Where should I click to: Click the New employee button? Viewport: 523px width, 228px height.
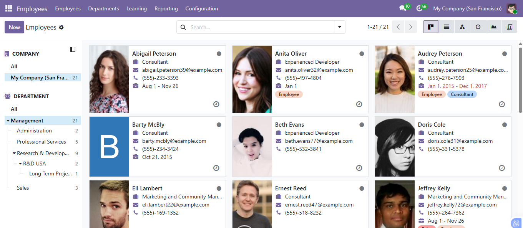[14, 27]
